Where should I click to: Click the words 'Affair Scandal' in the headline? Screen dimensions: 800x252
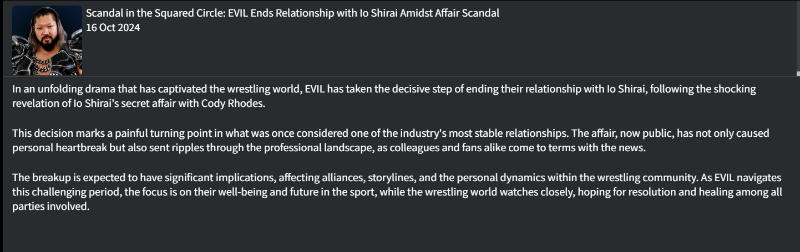coord(467,13)
